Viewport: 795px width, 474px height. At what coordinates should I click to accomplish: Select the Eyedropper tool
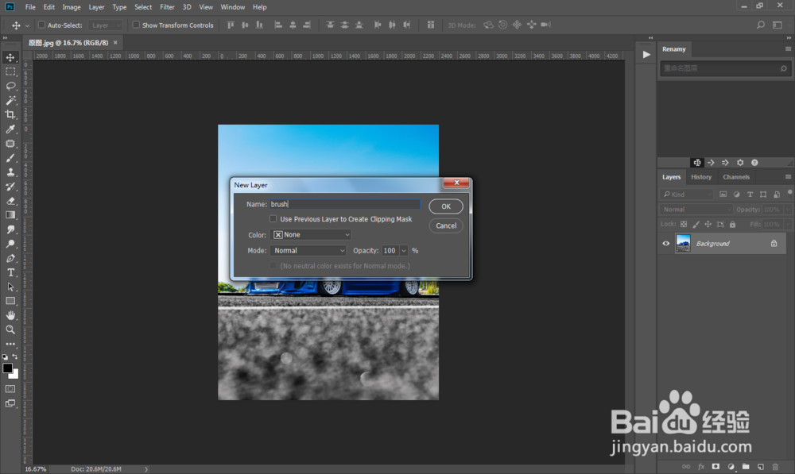(x=10, y=129)
